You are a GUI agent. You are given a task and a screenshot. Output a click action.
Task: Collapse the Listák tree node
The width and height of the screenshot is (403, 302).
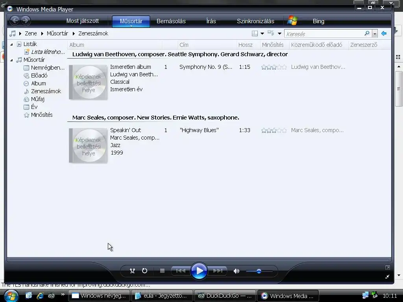(x=11, y=44)
